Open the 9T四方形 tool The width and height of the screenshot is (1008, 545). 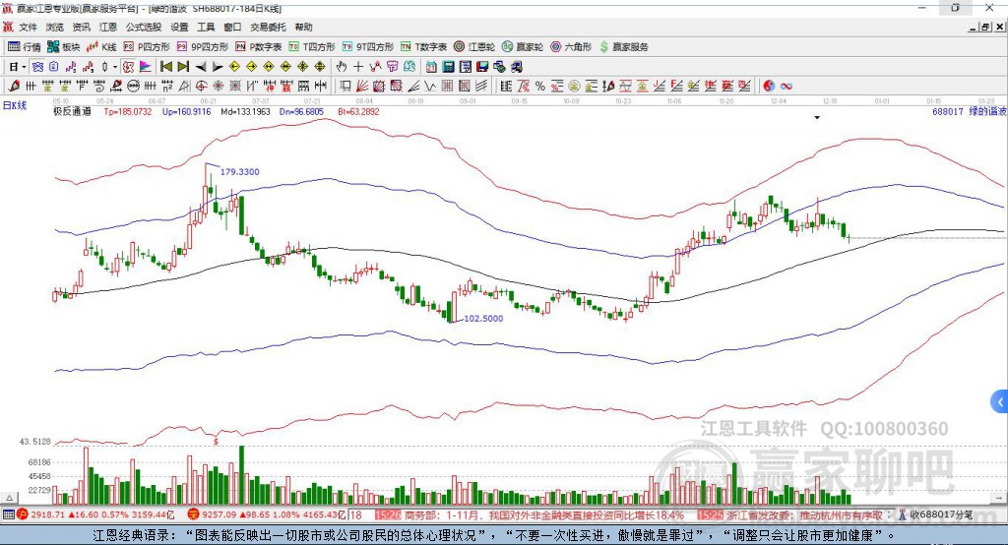[x=368, y=47]
